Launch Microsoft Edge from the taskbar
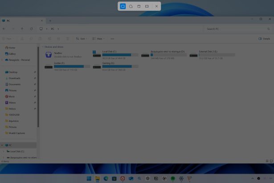This screenshot has width=274, height=183. point(106,179)
